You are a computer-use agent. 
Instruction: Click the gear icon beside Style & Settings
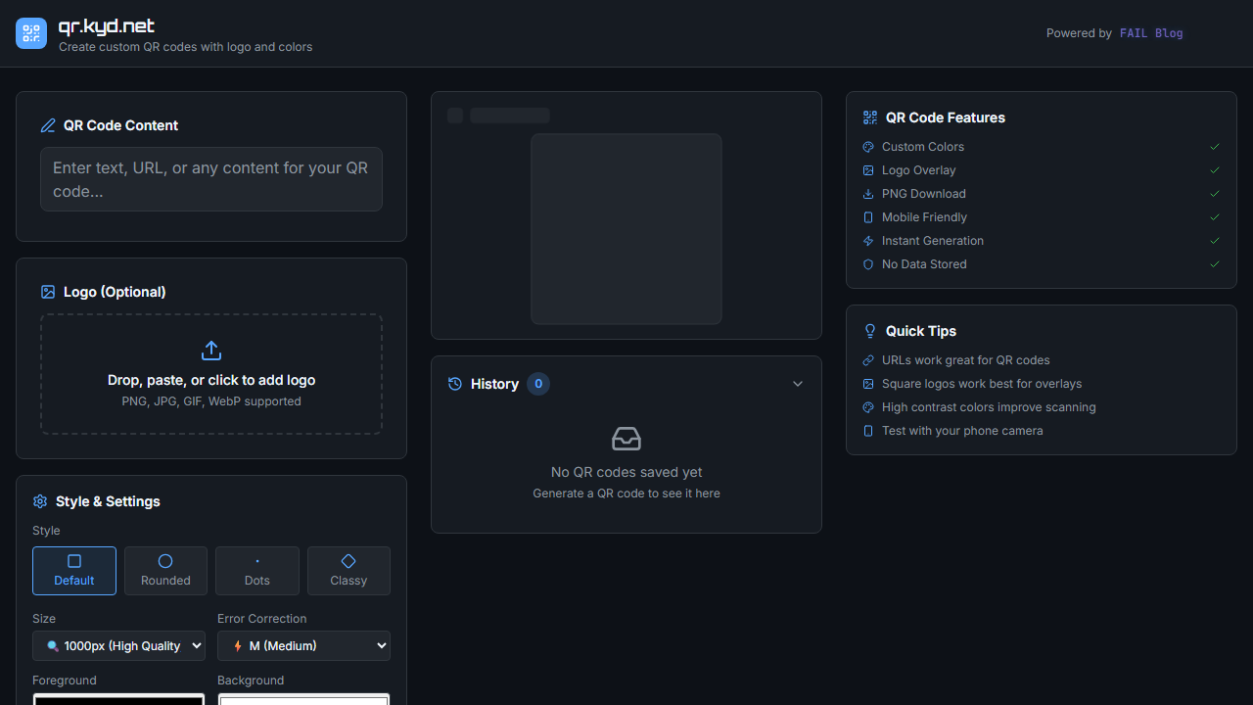click(x=40, y=501)
